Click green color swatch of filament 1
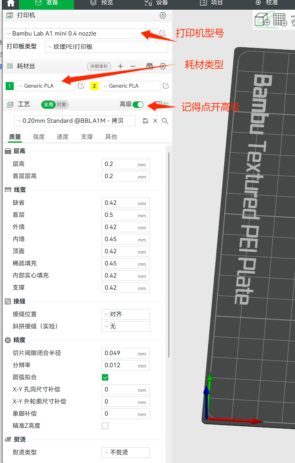Image resolution: width=295 pixels, height=463 pixels. tap(9, 86)
